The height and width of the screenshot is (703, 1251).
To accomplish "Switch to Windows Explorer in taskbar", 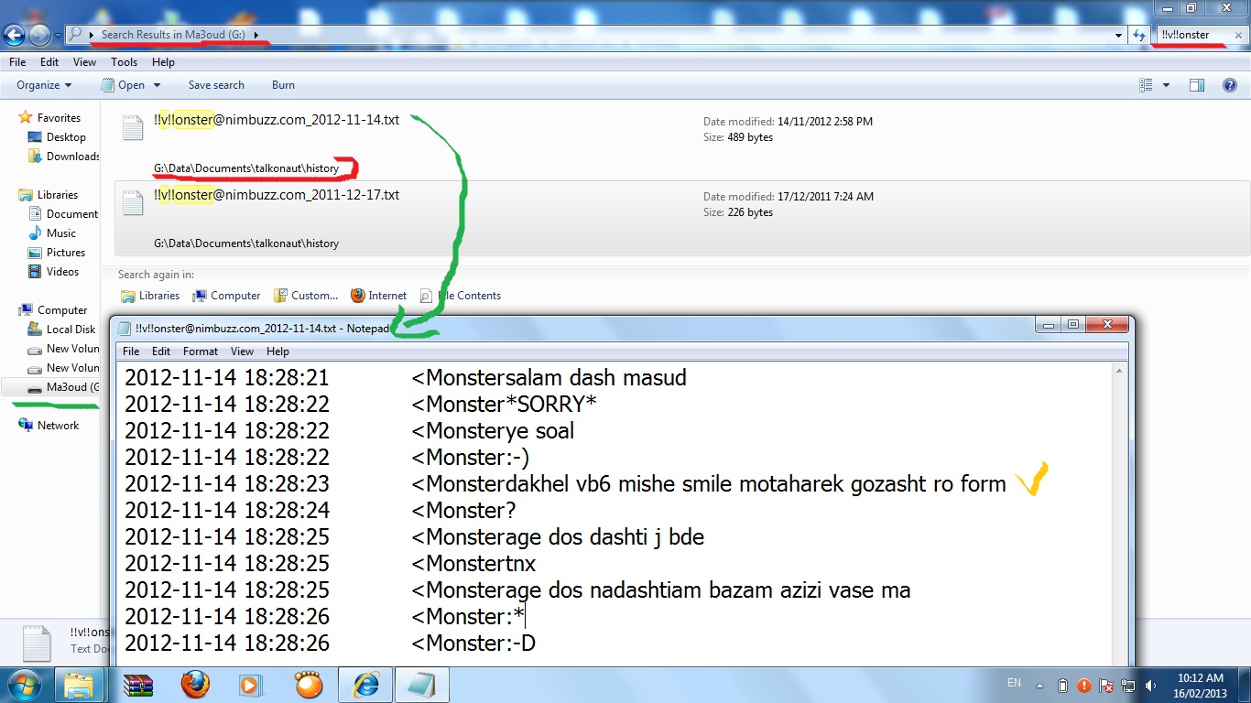I will (x=80, y=685).
